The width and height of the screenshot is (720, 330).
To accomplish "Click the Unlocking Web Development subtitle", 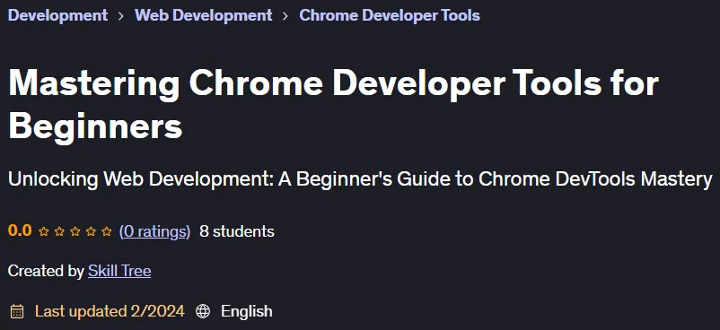I will pos(360,179).
